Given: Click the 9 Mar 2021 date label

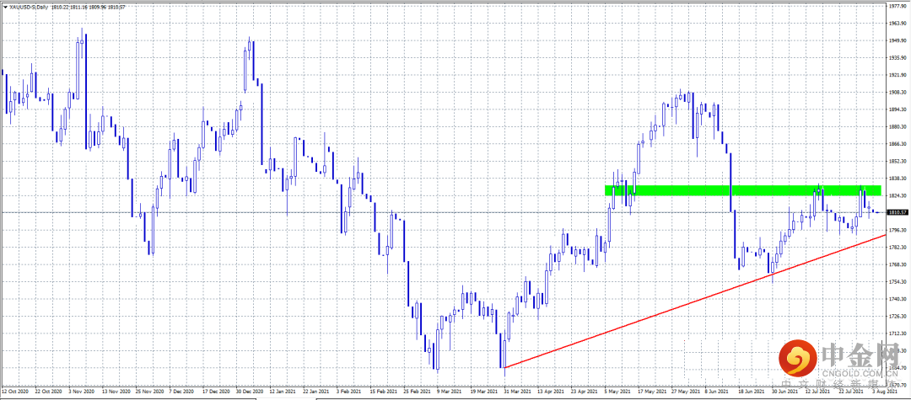Looking at the screenshot, I should point(450,392).
